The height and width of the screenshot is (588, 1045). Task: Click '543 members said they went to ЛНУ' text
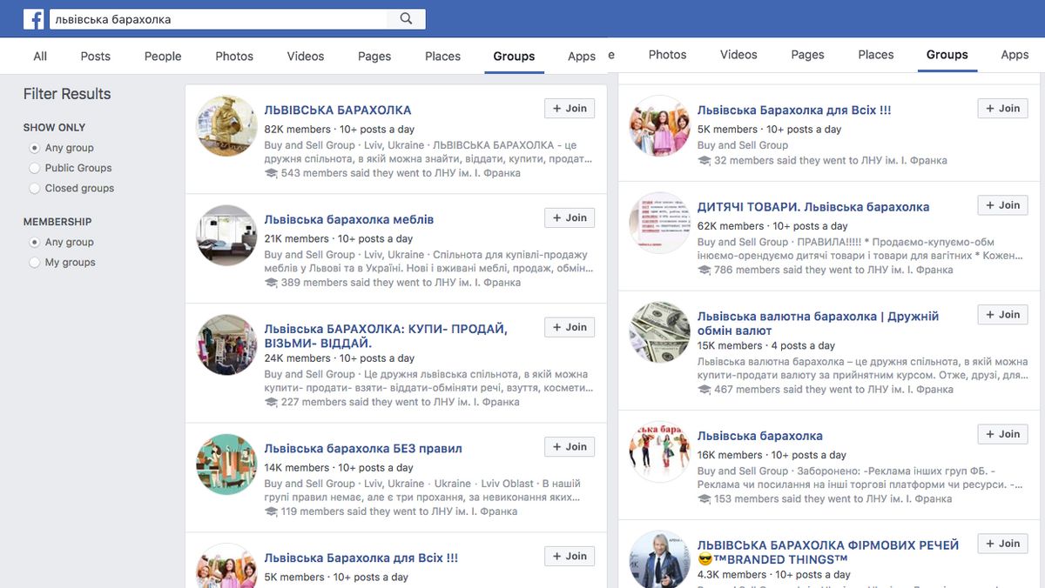401,173
